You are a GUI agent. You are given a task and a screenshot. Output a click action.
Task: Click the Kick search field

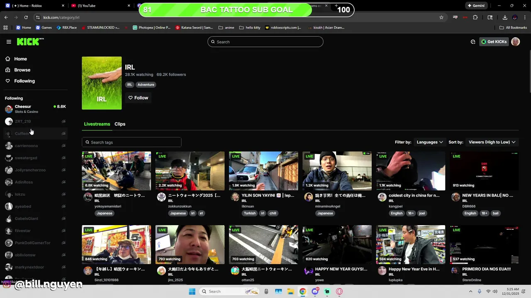pos(265,42)
